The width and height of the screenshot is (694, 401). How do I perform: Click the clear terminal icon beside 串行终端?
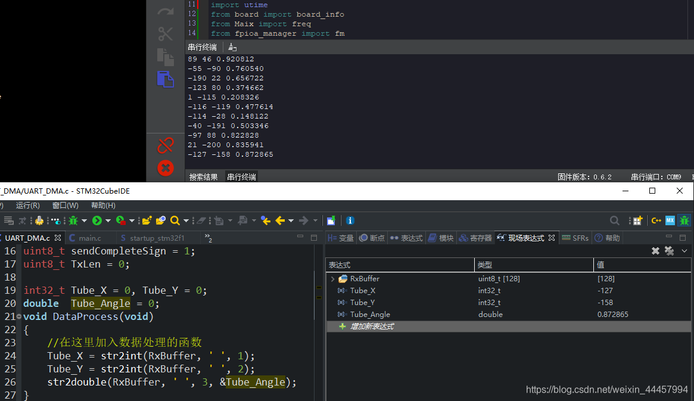[x=232, y=47]
